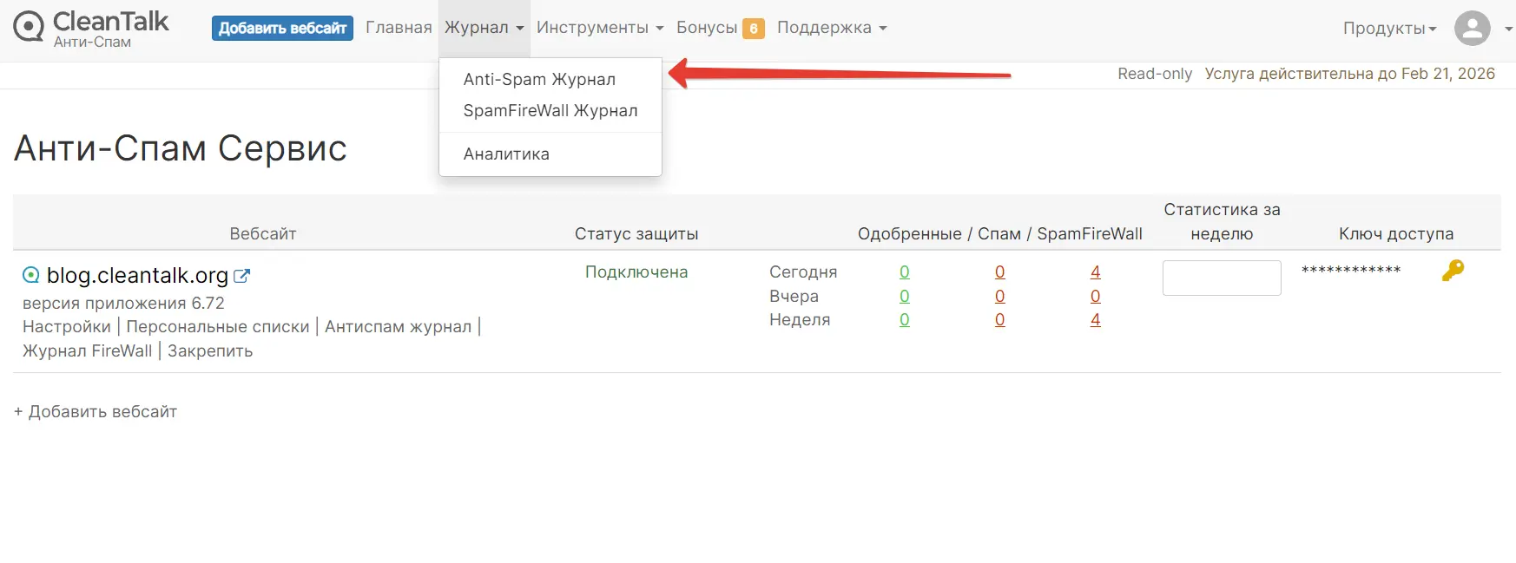Open the Журнал FireWall link
Viewport: 1516px width, 563px height.
pos(87,350)
